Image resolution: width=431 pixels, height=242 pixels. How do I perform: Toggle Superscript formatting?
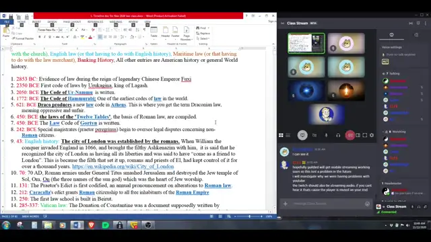click(67, 37)
